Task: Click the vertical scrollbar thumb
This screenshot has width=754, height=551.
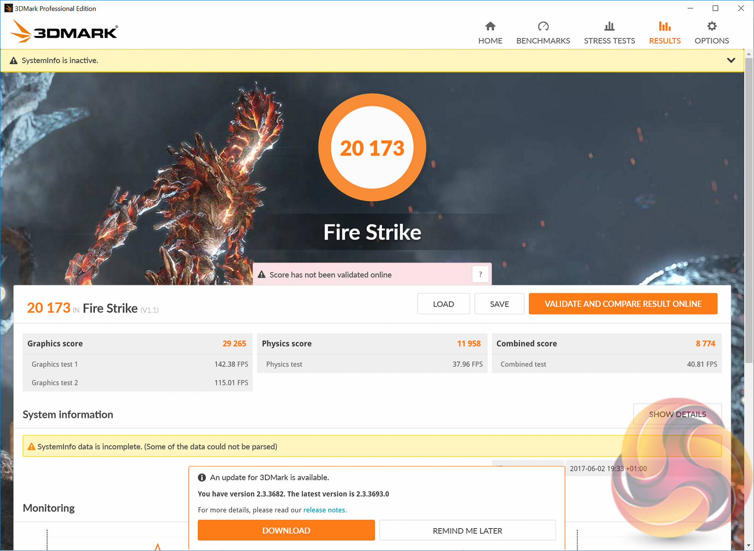Action: [x=748, y=210]
